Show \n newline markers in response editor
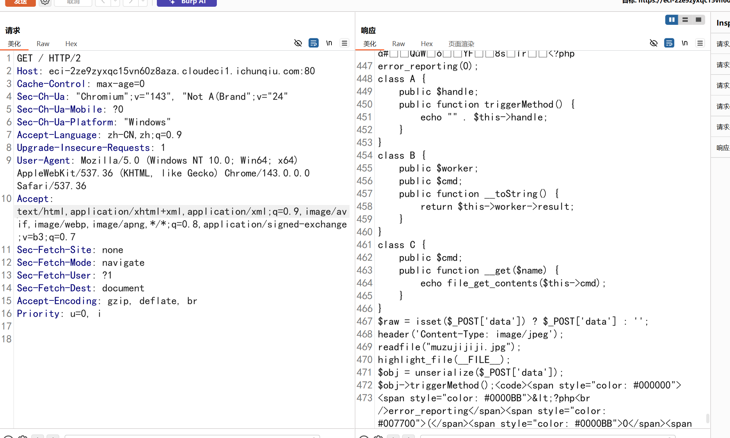Viewport: 730px width, 438px height. (685, 43)
